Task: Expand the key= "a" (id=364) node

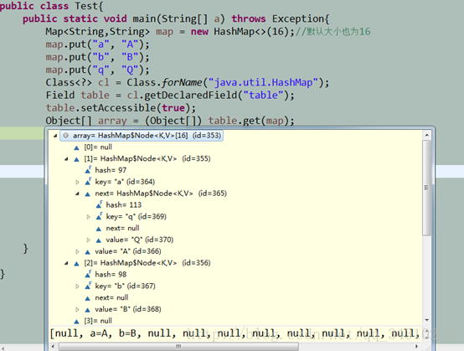Action: (x=77, y=182)
